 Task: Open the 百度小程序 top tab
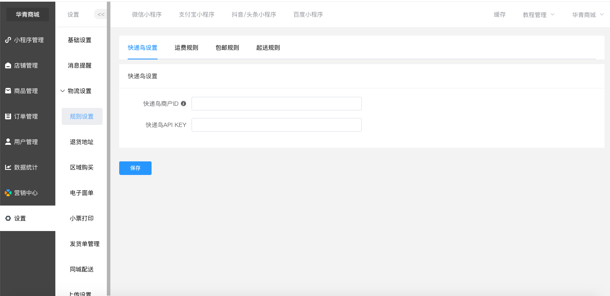pyautogui.click(x=308, y=14)
